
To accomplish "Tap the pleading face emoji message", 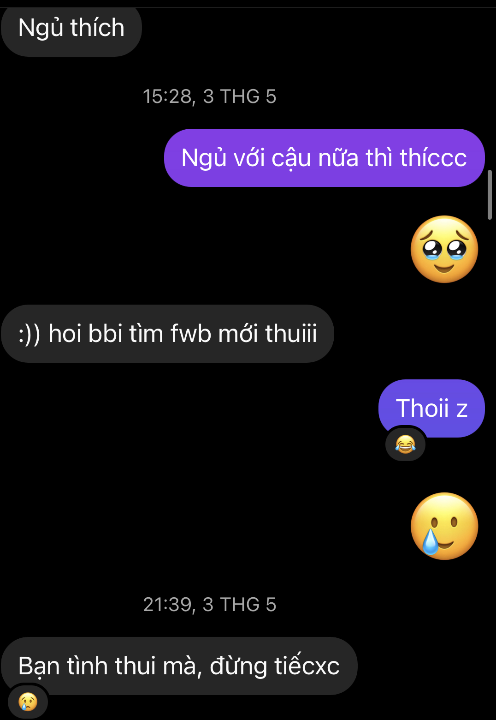I will coord(444,249).
